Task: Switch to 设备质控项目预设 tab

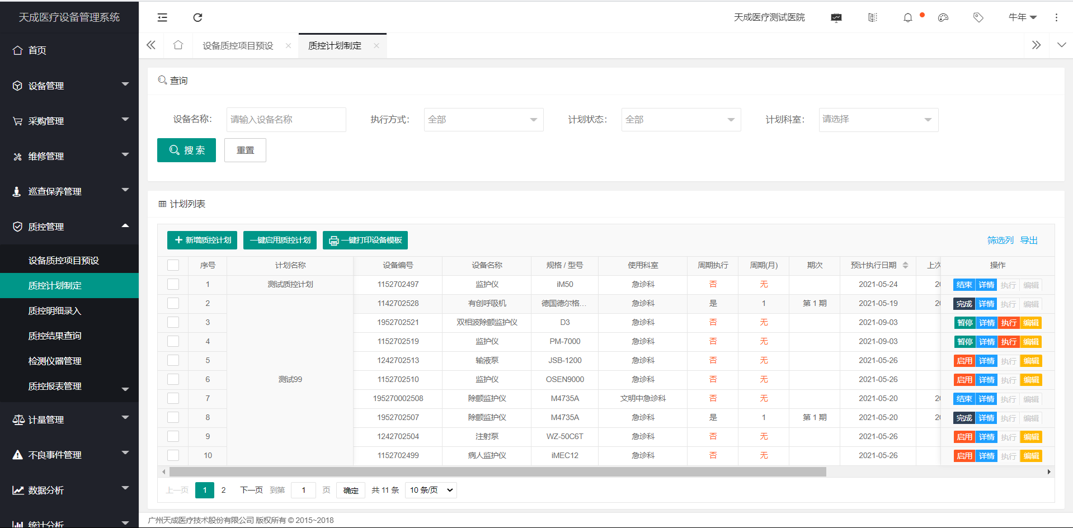Action: 238,46
